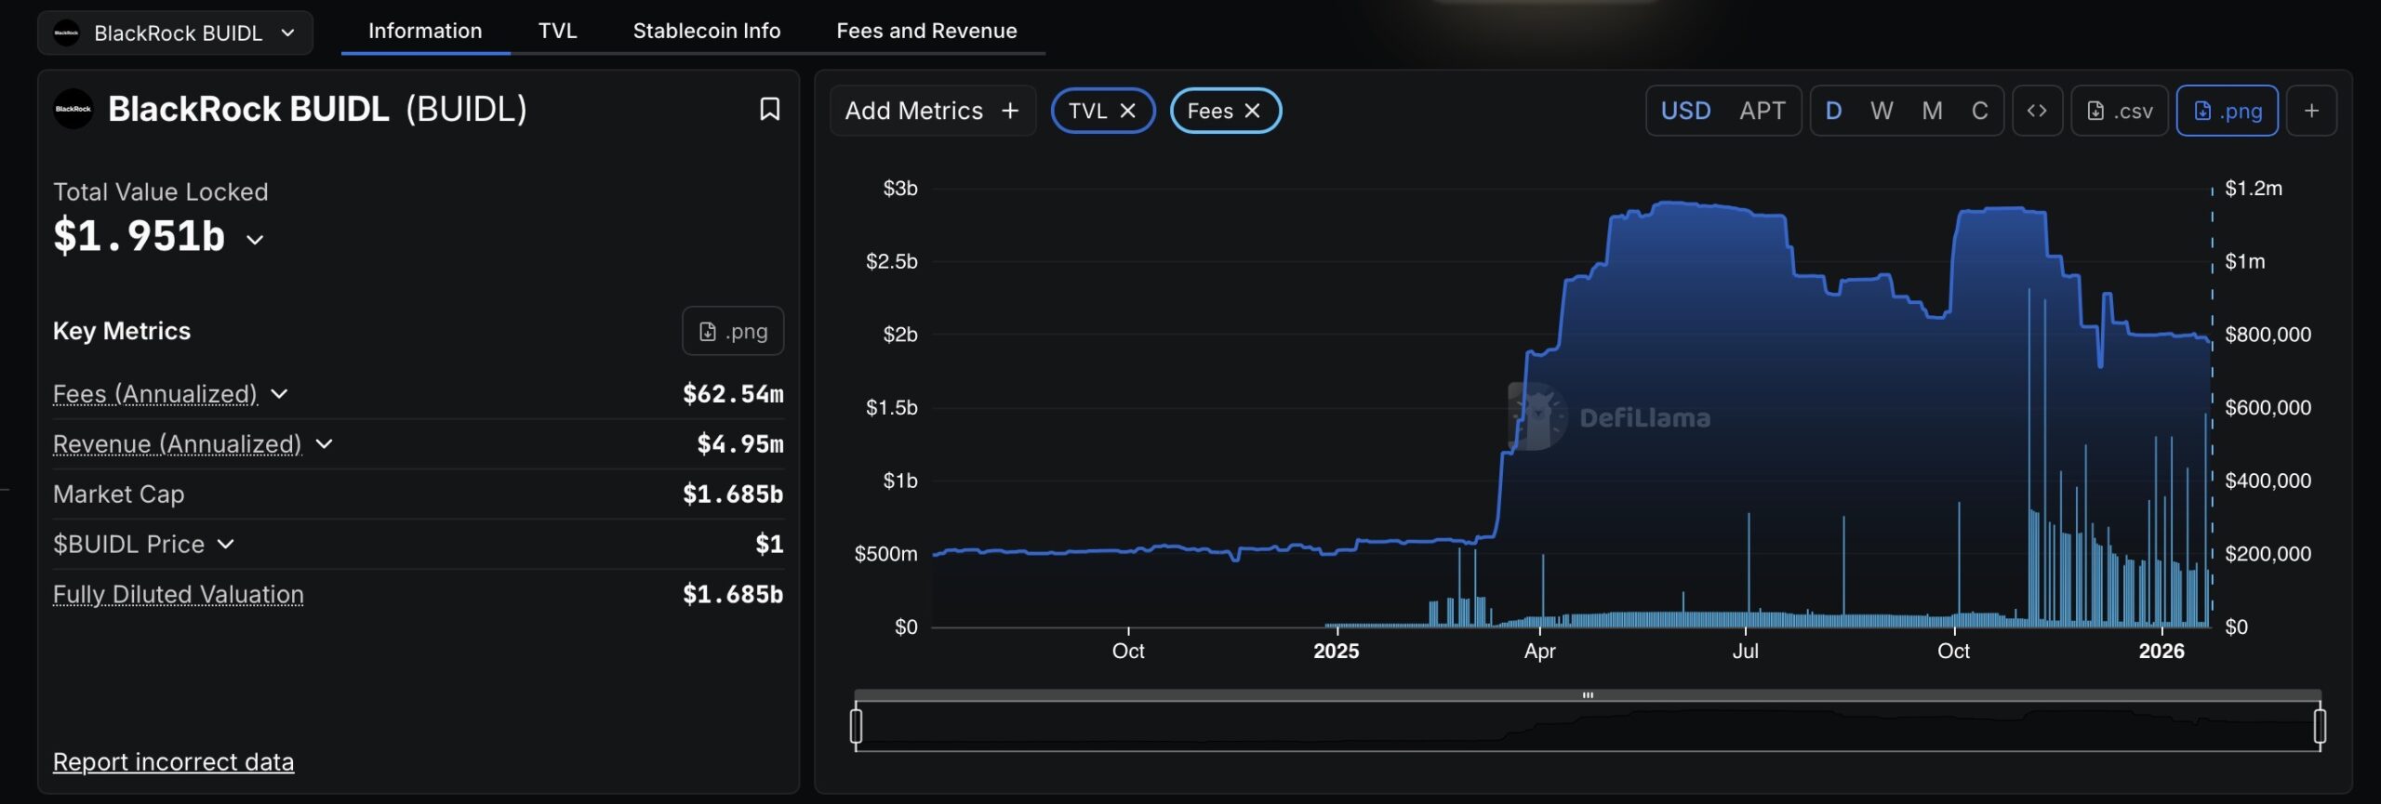Export Key Metrics as .png
This screenshot has width=2381, height=804.
(732, 332)
